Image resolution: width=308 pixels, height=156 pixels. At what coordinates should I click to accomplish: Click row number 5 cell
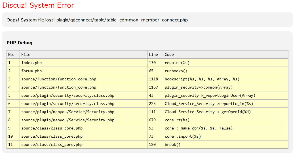click(x=13, y=96)
